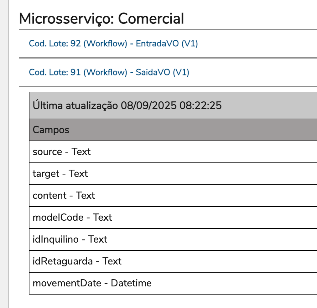Select the content - Text row

coord(64,196)
